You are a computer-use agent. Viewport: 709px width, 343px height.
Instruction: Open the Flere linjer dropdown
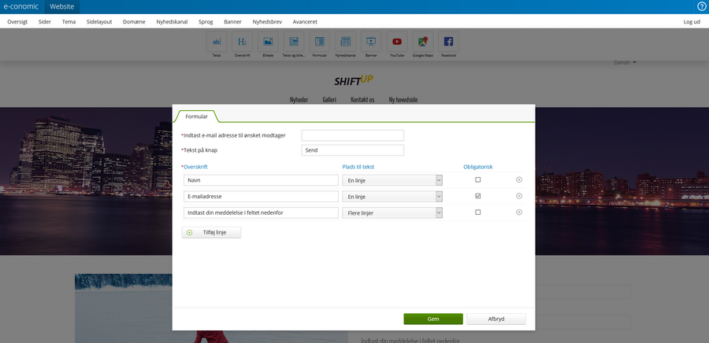[392, 212]
